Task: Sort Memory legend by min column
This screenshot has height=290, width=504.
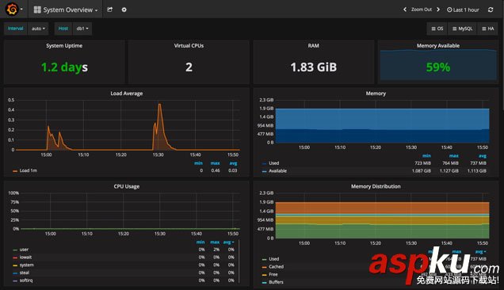Action: [426, 155]
